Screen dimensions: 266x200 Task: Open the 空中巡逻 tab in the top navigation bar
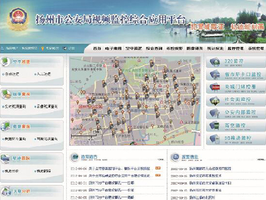[x=134, y=48]
